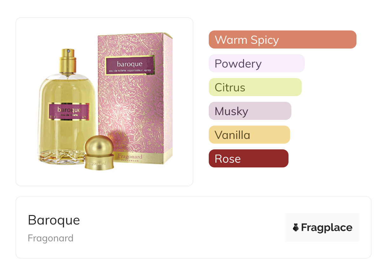Click the Fragonard text on the box bottom
The width and height of the screenshot is (387, 274).
pos(130,157)
